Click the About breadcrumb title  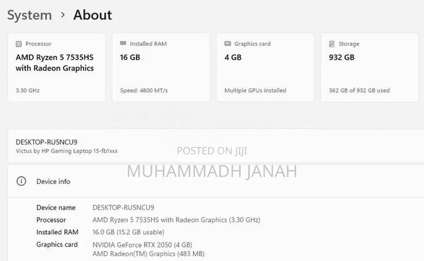92,15
